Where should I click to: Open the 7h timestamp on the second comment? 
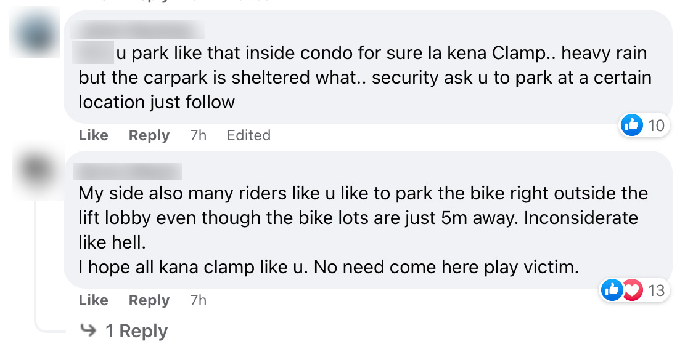[x=198, y=300]
